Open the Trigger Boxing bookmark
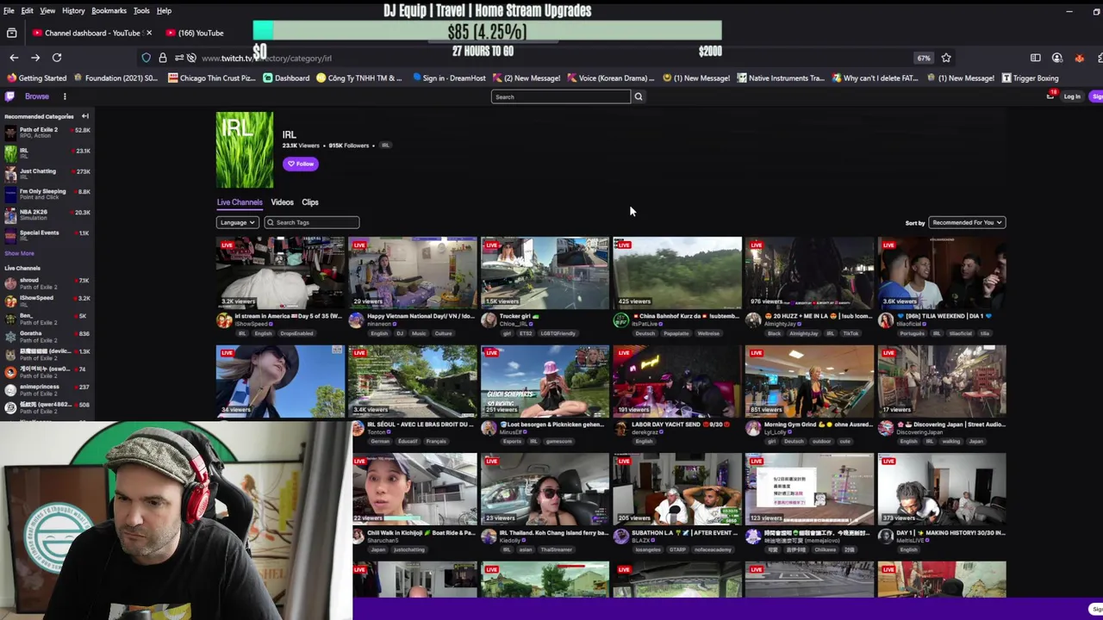The height and width of the screenshot is (620, 1103). tap(1030, 78)
